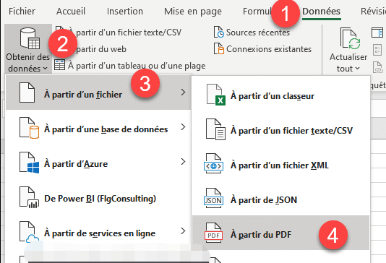Click the Obtenir des données database icon
The width and height of the screenshot is (386, 263).
(x=30, y=38)
